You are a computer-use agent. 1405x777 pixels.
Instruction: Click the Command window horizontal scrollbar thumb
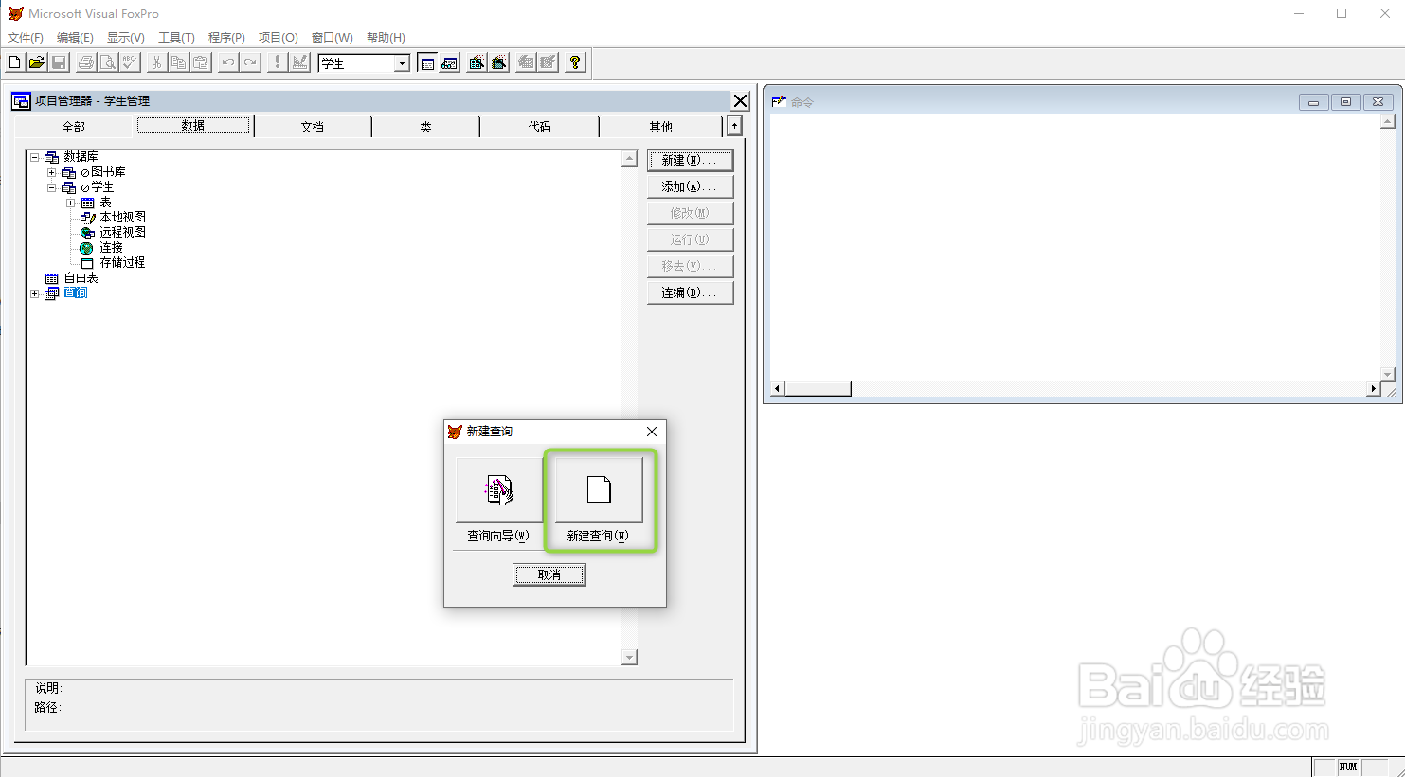pos(818,389)
